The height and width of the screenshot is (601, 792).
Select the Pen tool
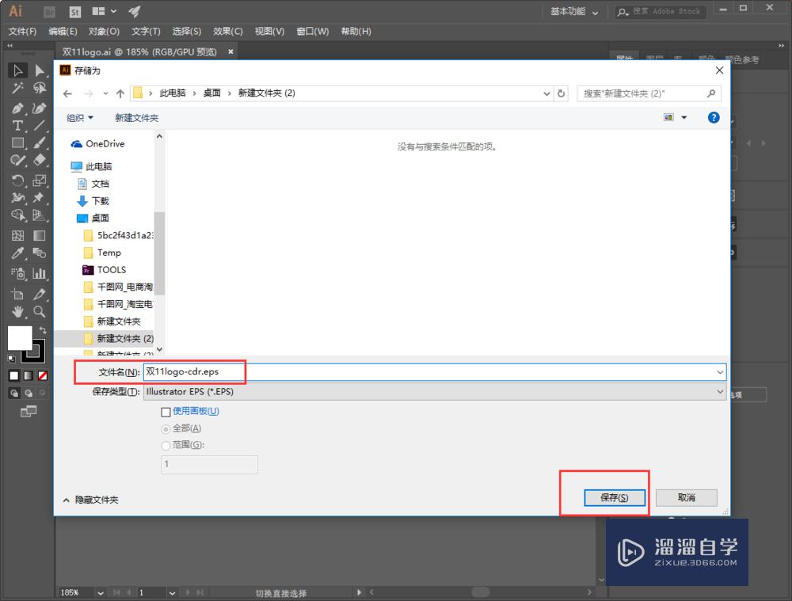(17, 108)
